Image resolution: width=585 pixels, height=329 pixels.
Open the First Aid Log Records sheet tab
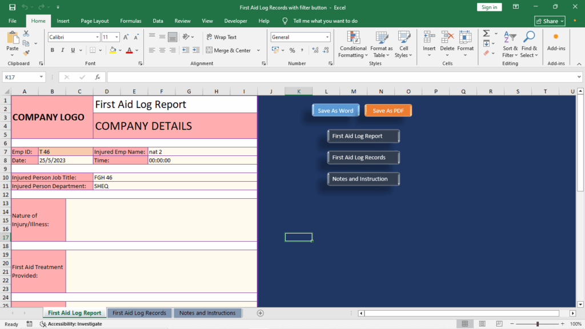click(x=139, y=312)
